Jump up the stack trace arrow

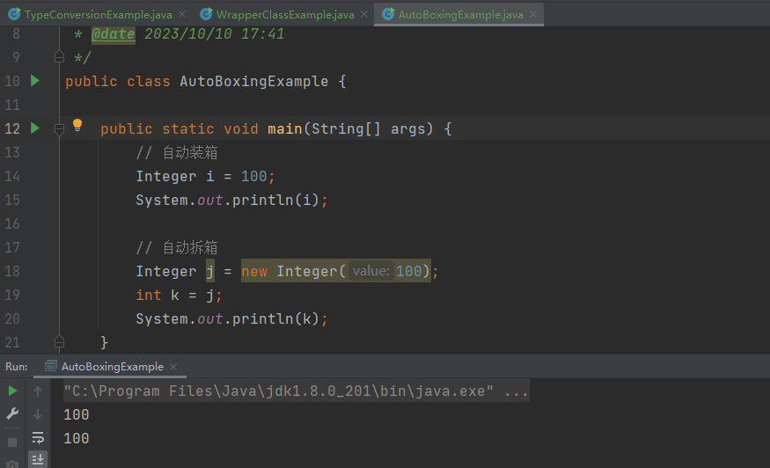tap(38, 391)
